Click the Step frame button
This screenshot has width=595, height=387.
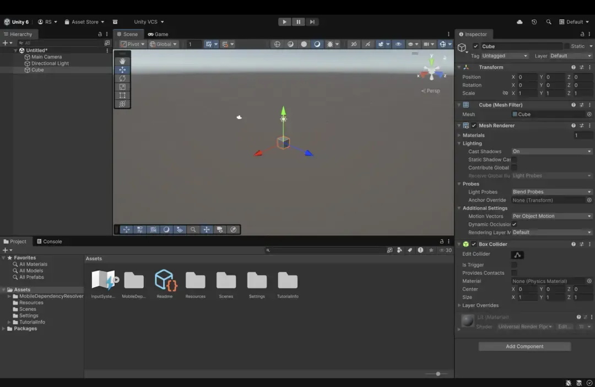312,22
